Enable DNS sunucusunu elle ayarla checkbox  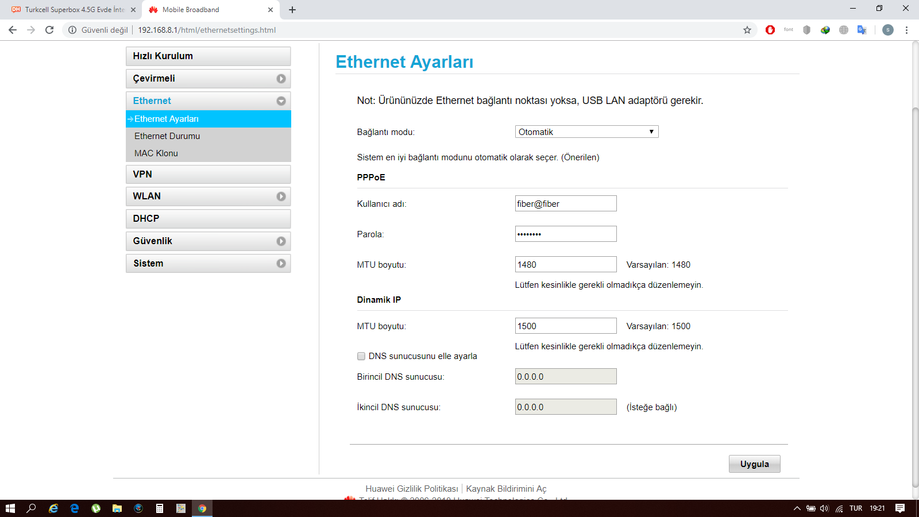(361, 356)
